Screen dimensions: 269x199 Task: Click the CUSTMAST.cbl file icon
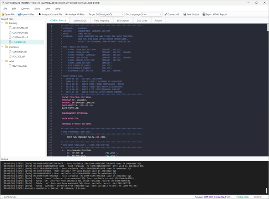[x=10, y=37]
